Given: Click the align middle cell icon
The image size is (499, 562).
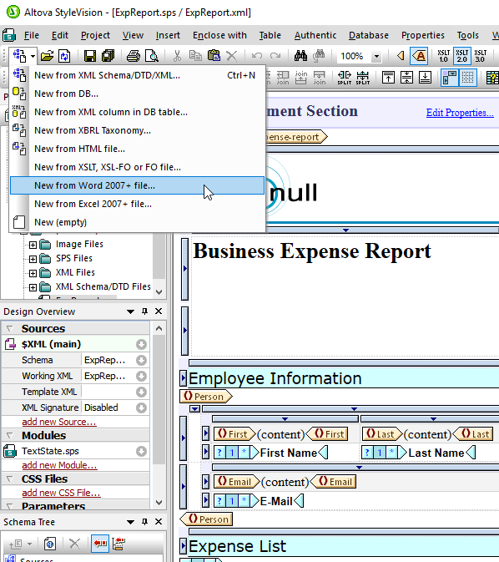Looking at the screenshot, I should [406, 78].
